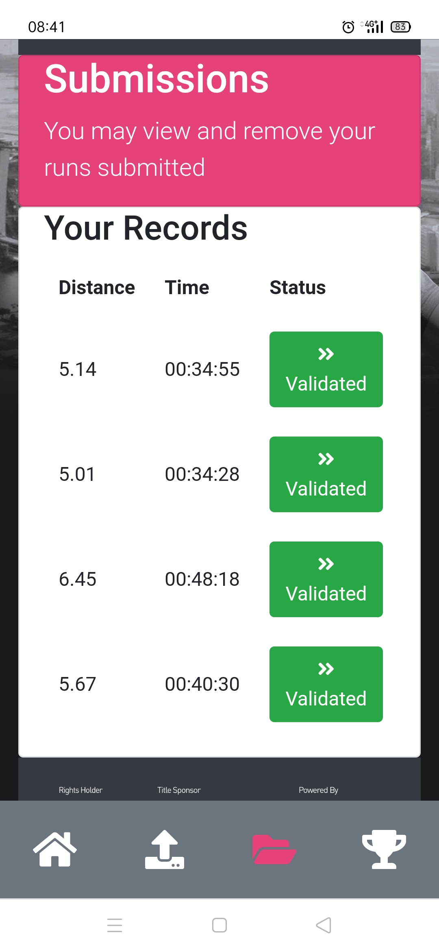The width and height of the screenshot is (439, 952).
Task: Click Validated button for 5.01 distance run
Action: click(x=326, y=474)
